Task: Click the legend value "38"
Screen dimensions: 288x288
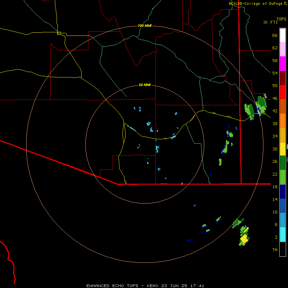Action: coord(275,124)
